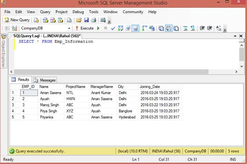247x164 pixels.
Task: Expand the SQL editor toolbar options arrow
Action: [x=225, y=29]
